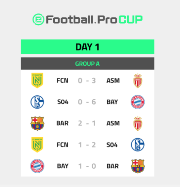Click the Schalke logo on right of 1 - 2 match
Image resolution: width=180 pixels, height=187 pixels.
tap(138, 145)
